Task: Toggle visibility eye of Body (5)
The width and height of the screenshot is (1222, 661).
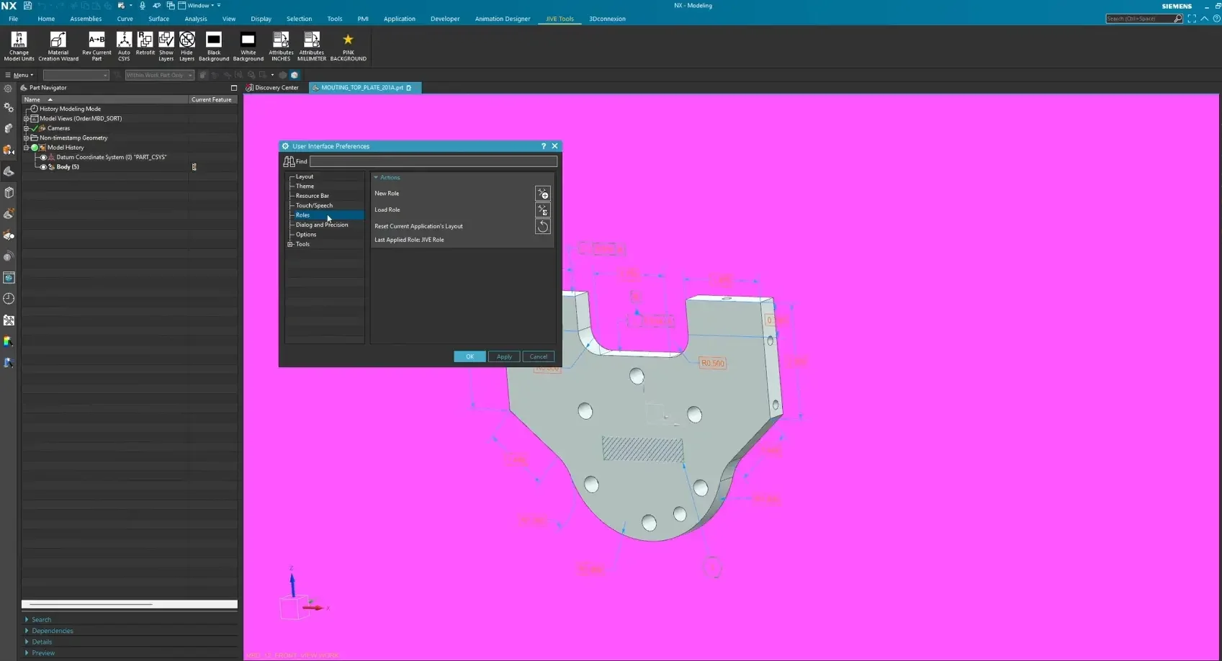Action: (43, 167)
